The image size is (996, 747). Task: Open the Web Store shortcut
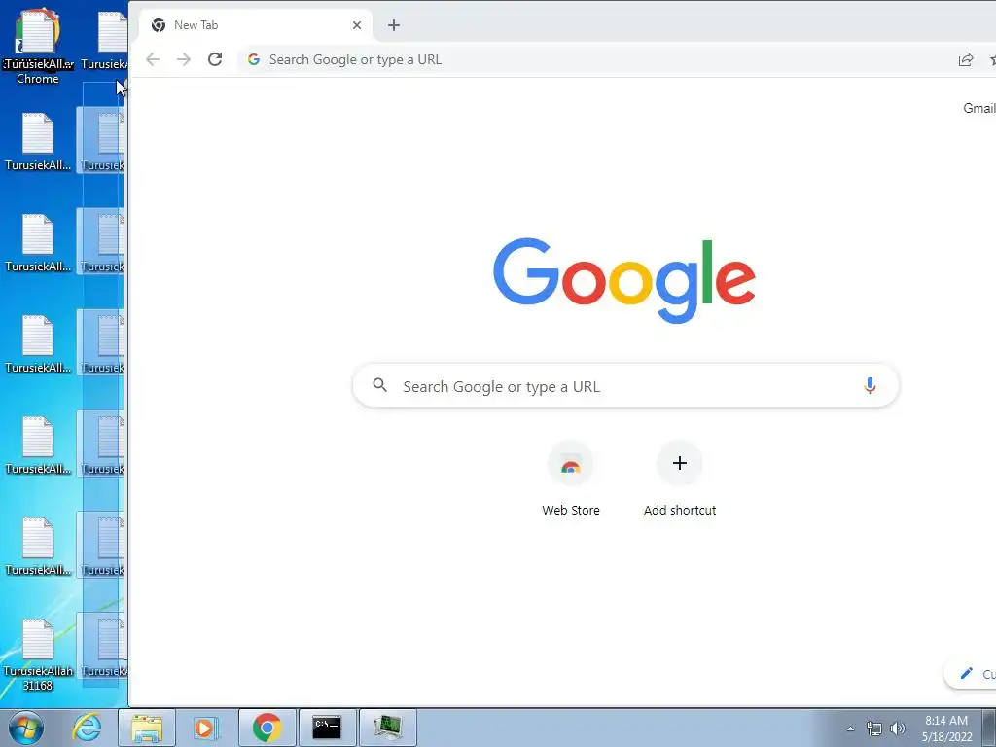coord(570,479)
